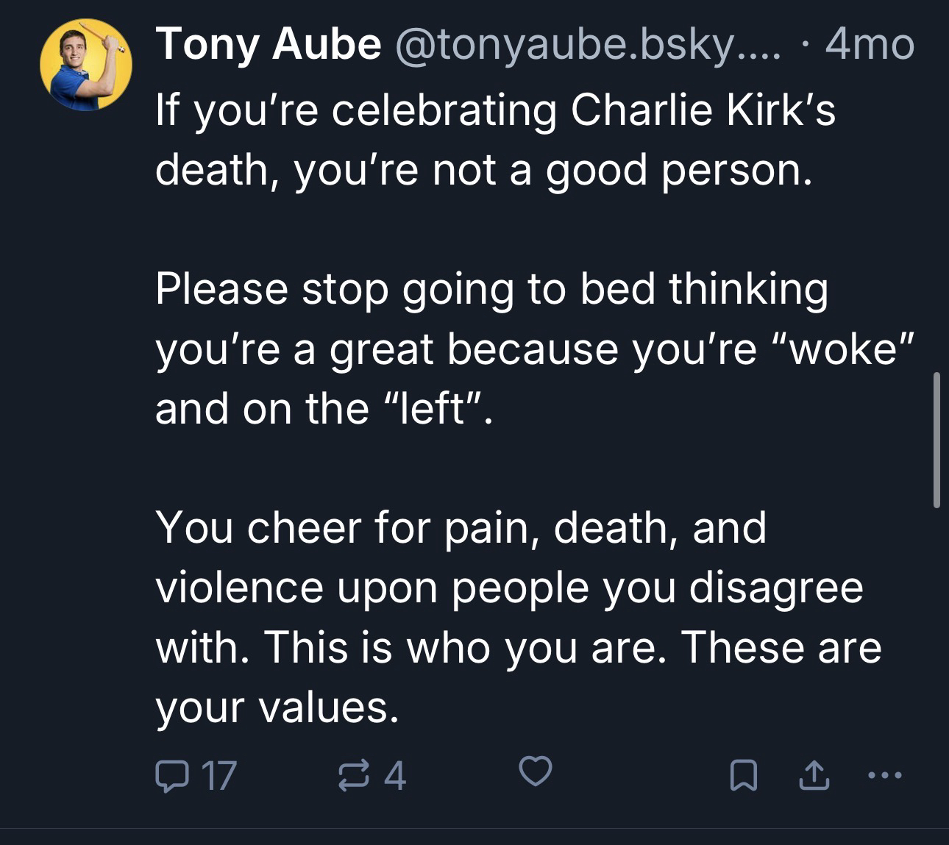Click the line starting "violence upon people"
This screenshot has width=949, height=845.
pyautogui.click(x=509, y=587)
